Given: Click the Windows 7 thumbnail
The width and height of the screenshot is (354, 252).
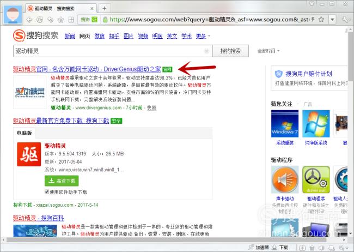Looking at the screenshot, I should tap(285, 124).
